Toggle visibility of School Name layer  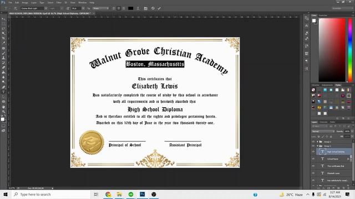tap(313, 159)
